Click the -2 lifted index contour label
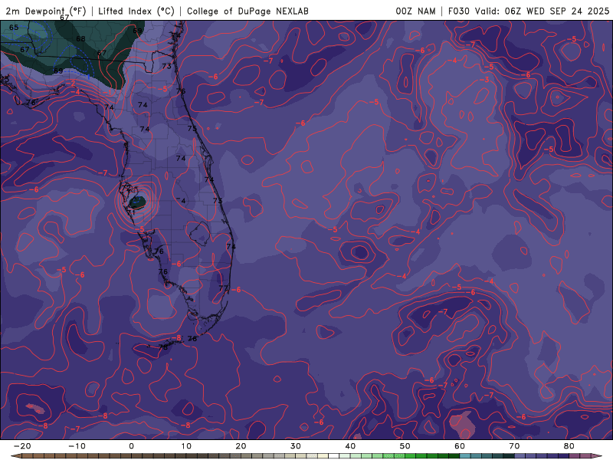 coord(71,84)
